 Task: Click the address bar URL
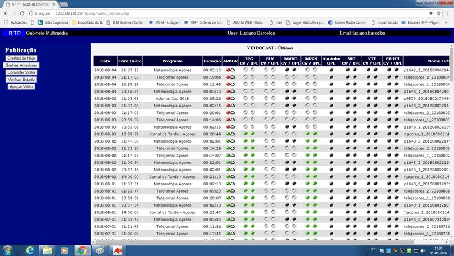(92, 13)
